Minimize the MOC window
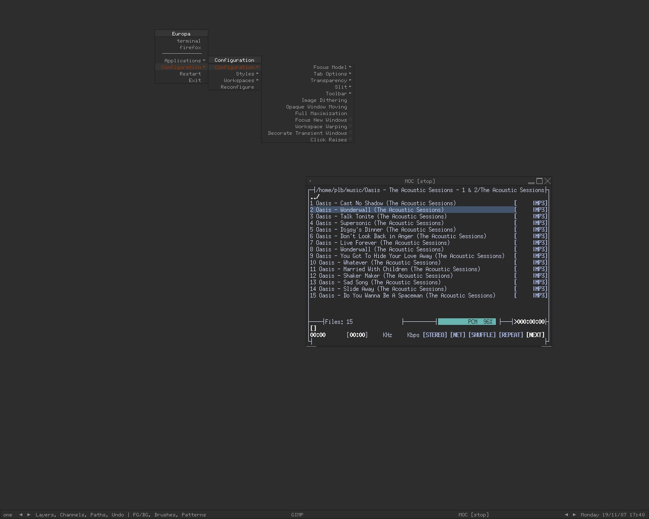649x519 pixels. pyautogui.click(x=531, y=181)
